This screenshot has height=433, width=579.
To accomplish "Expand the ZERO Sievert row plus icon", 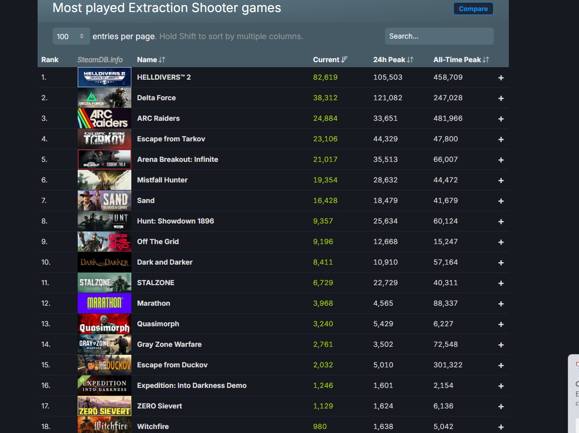I will (501, 406).
